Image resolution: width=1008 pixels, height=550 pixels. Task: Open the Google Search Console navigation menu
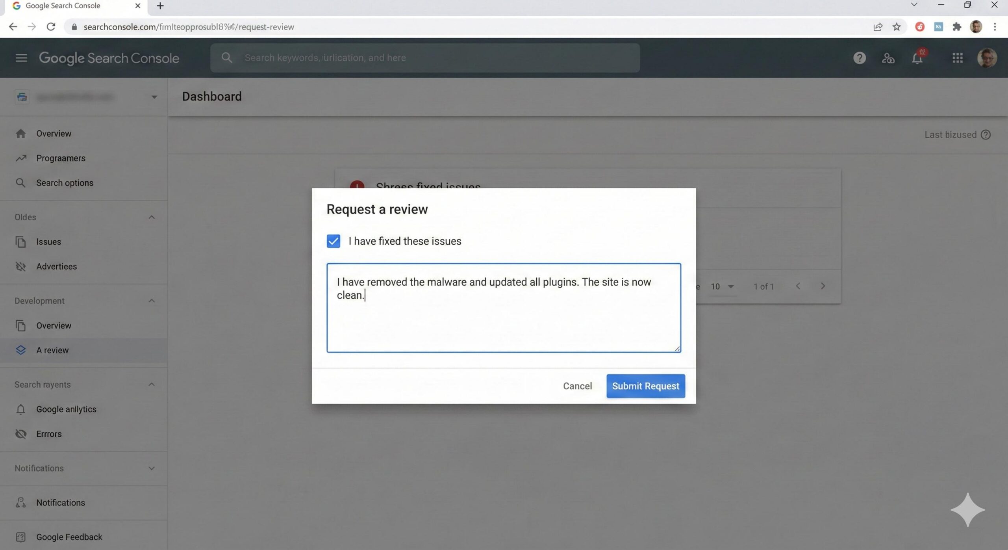point(20,58)
